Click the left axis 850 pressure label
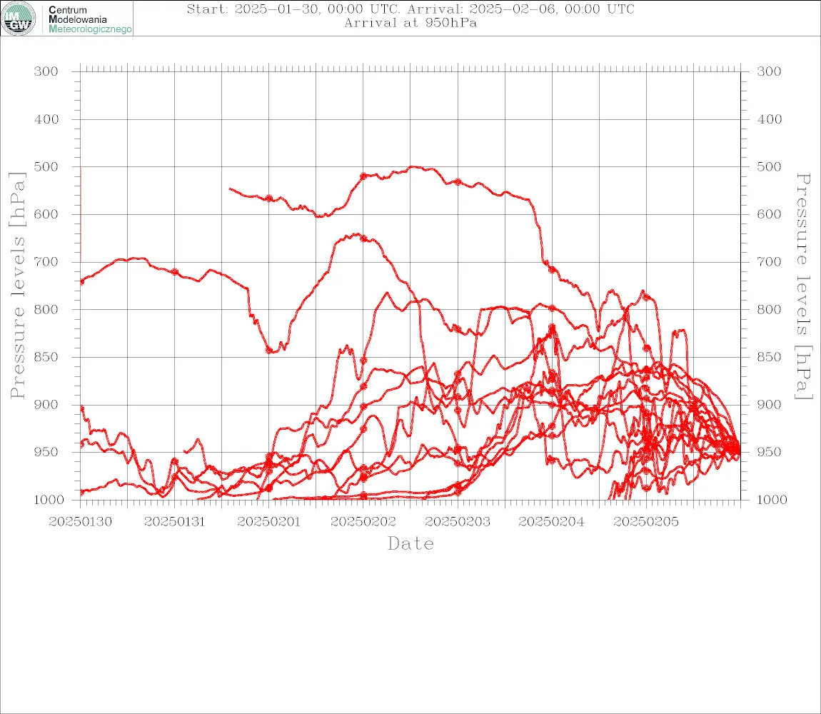The height and width of the screenshot is (714, 821). [46, 357]
